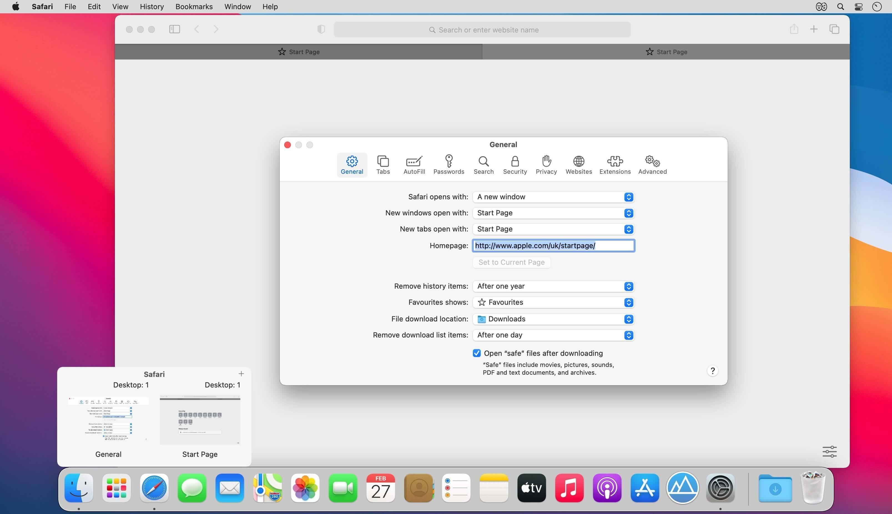The width and height of the screenshot is (892, 514).
Task: Open FaceTime from the Dock
Action: (343, 488)
